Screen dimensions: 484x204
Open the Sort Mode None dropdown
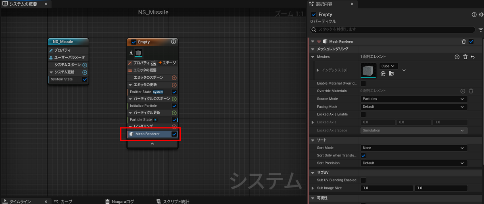click(x=414, y=148)
